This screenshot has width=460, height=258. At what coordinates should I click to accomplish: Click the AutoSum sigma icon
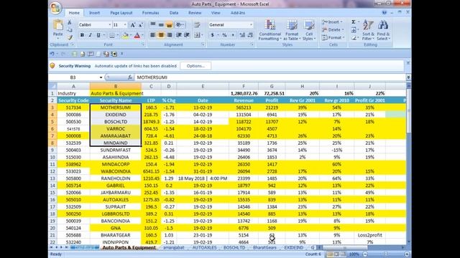click(354, 22)
